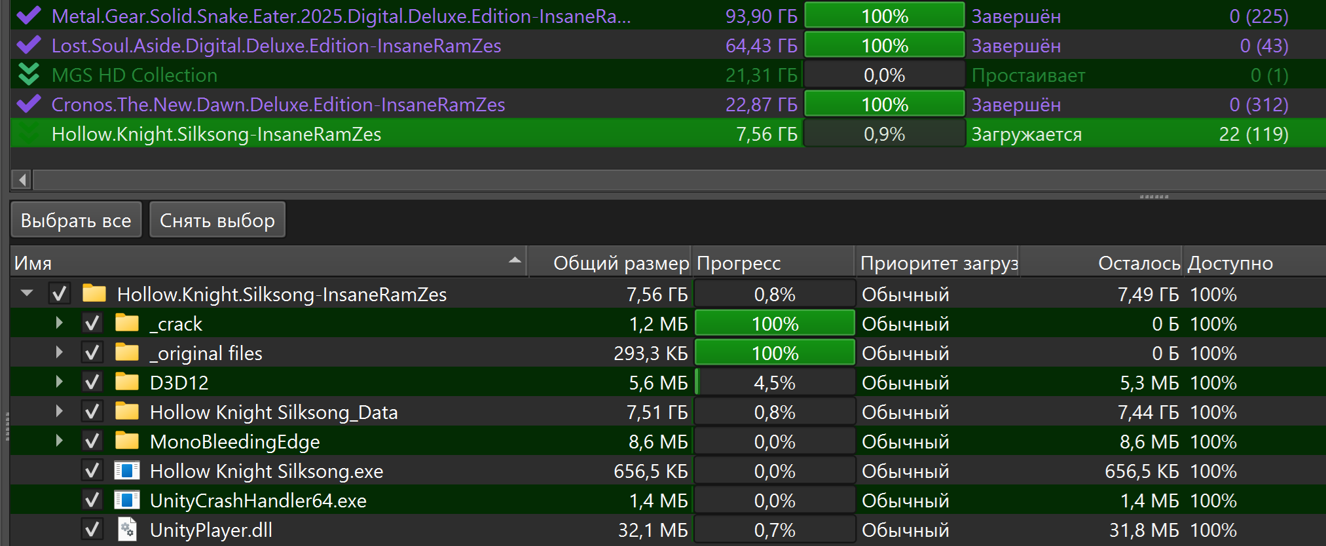This screenshot has height=546, width=1326.
Task: Select the UnityPlayer.dll file name
Action: 211,530
